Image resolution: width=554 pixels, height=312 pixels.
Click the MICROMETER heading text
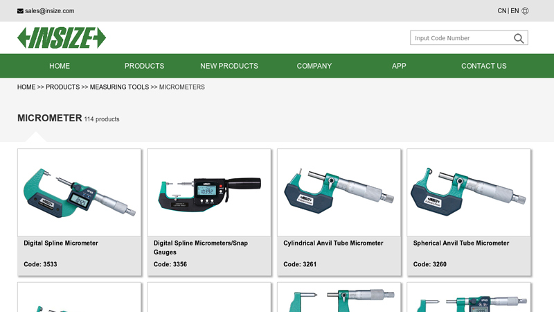49,118
